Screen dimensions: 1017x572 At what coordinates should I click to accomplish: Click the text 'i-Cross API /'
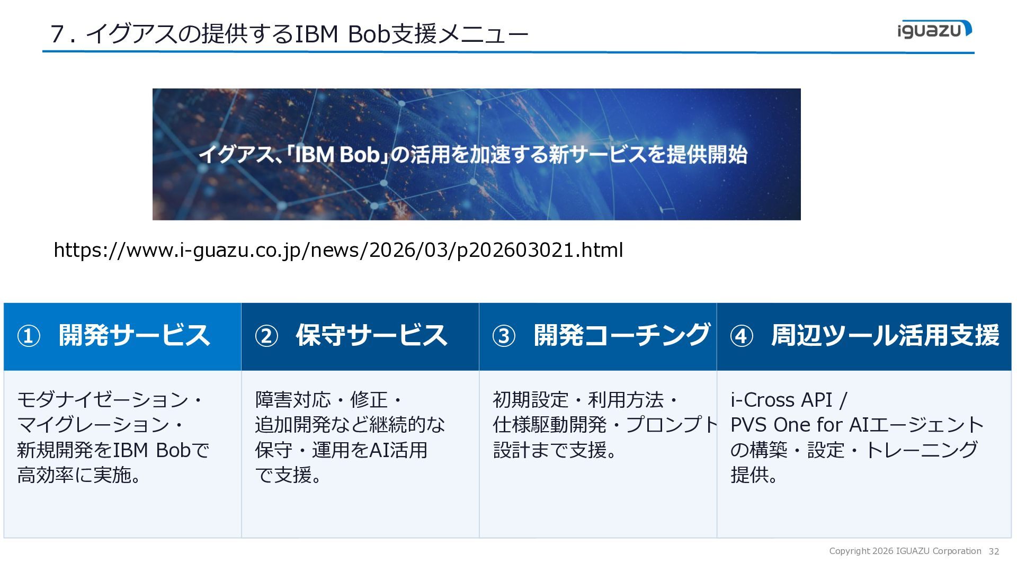[x=789, y=399]
